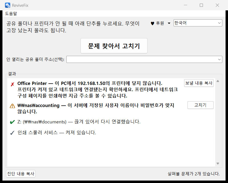Click the results scroll down arrow
This screenshot has width=228, height=183.
(x=218, y=163)
